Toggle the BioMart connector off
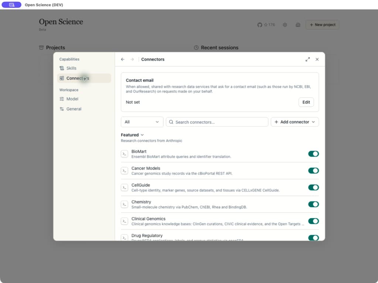 point(313,154)
